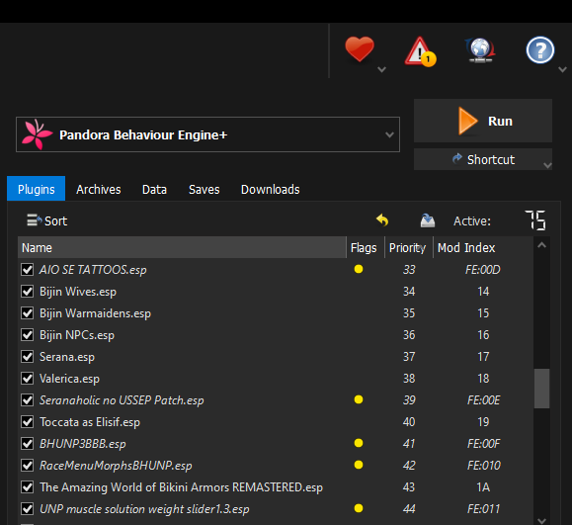Open the Data tab
Viewport: 572px width, 525px height.
click(154, 189)
